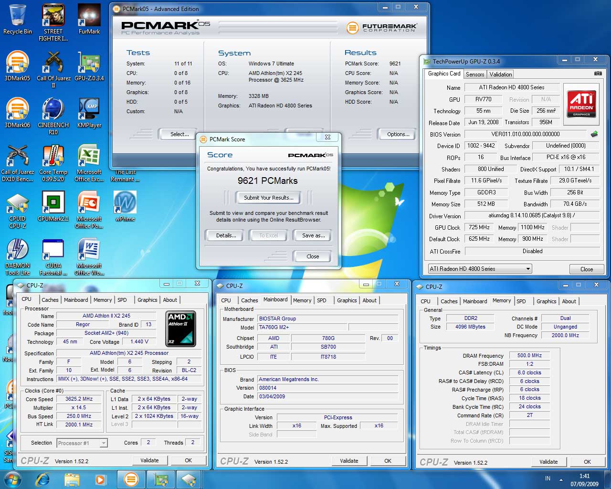Launch Street Fighter IV desktop shortcut

point(53,22)
